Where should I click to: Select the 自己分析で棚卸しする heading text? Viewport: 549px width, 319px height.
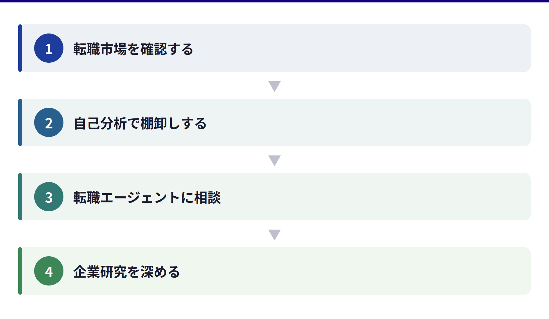pyautogui.click(x=140, y=123)
